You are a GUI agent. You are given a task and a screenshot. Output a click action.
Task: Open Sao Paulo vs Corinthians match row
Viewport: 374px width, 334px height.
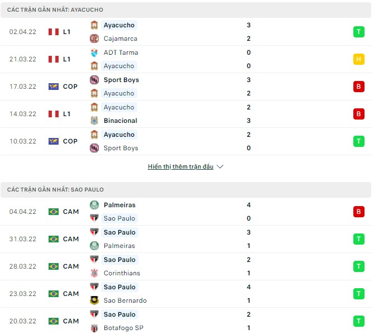click(x=184, y=266)
